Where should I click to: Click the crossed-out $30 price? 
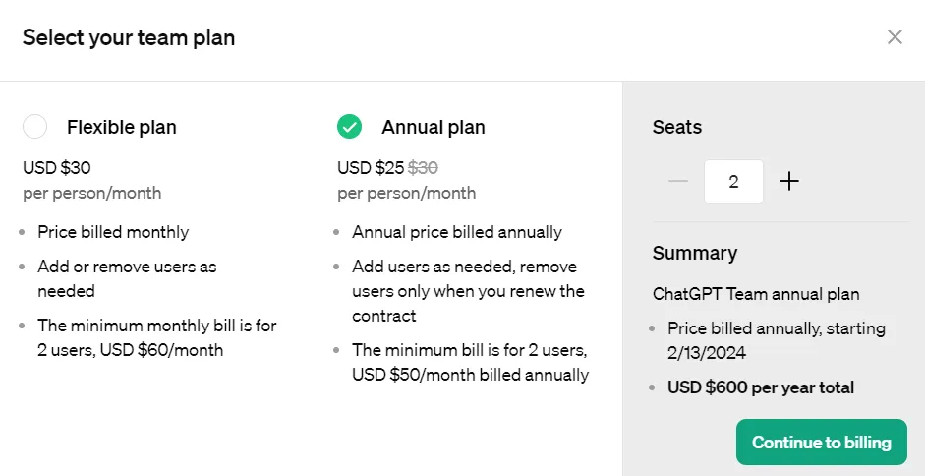click(x=424, y=168)
